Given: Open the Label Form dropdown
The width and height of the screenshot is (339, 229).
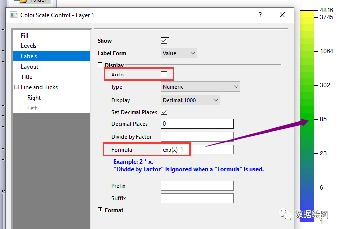Looking at the screenshot, I should [x=178, y=53].
